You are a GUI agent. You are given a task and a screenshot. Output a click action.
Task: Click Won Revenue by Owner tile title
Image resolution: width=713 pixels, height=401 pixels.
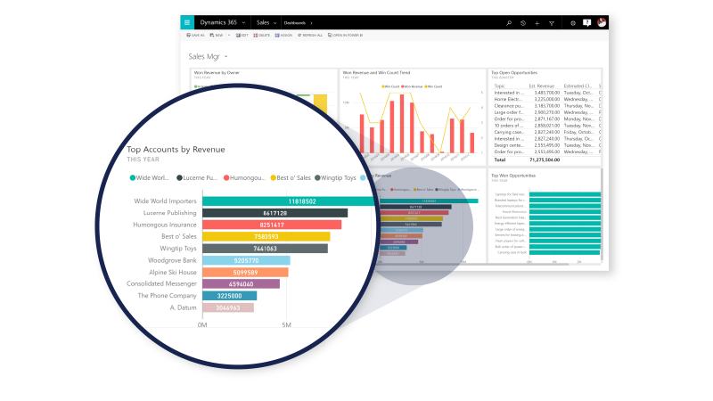pos(217,73)
